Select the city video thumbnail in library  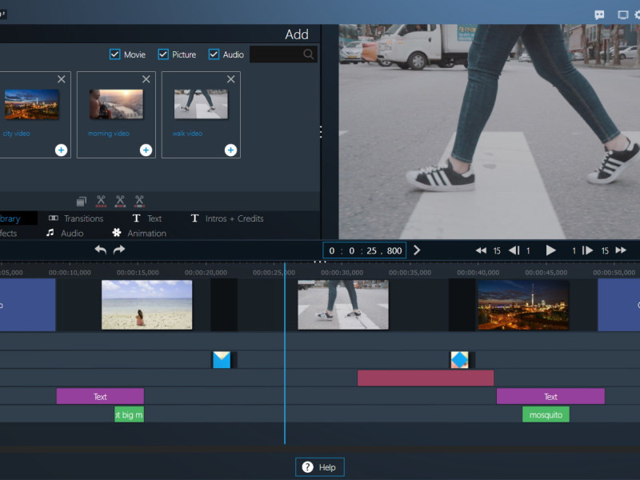[x=31, y=105]
